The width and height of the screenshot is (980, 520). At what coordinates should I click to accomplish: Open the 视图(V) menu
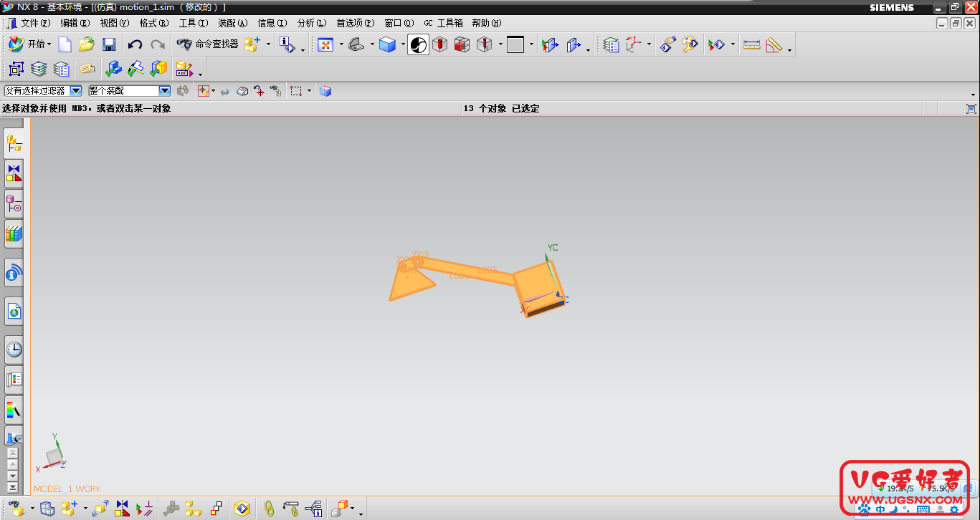click(x=115, y=23)
